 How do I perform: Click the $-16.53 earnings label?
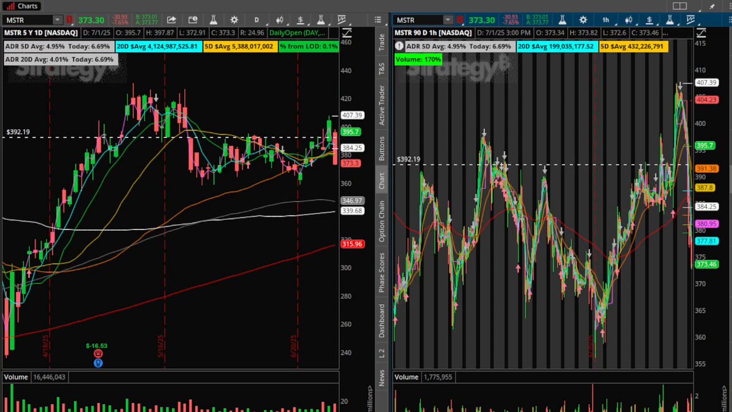click(x=96, y=345)
